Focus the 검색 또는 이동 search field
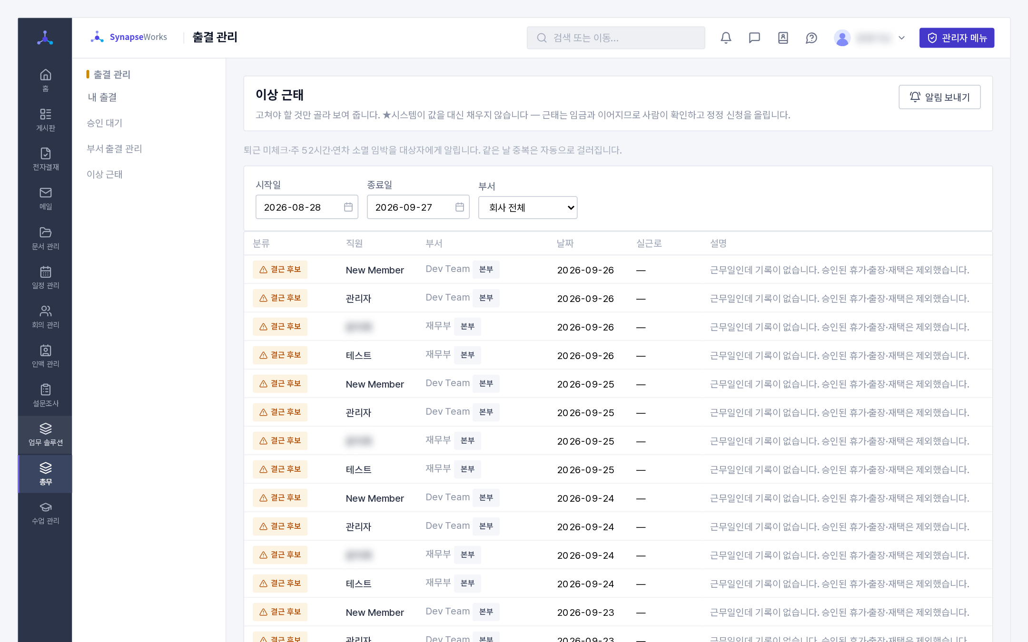 coord(616,38)
